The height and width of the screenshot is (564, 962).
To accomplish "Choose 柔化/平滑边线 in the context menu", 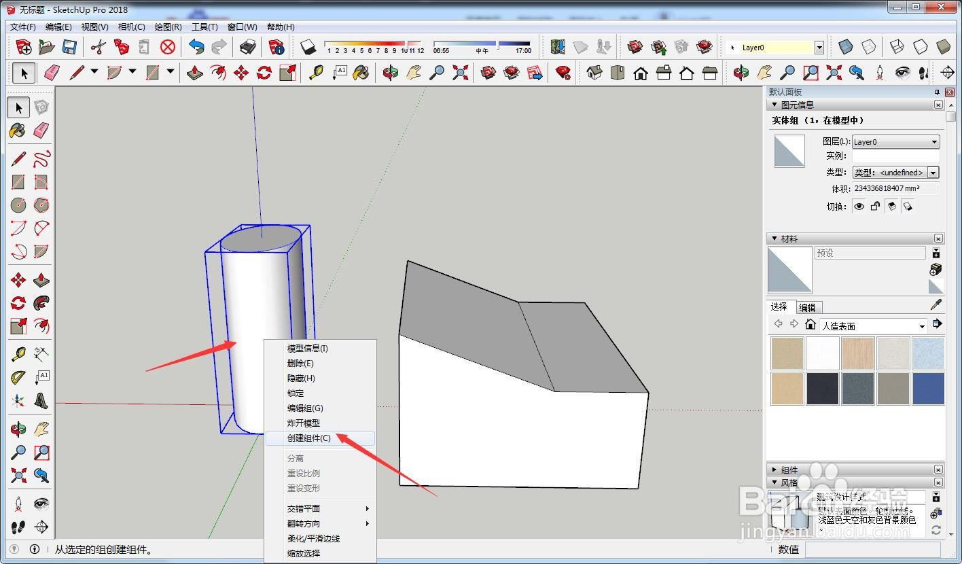I will click(x=320, y=538).
